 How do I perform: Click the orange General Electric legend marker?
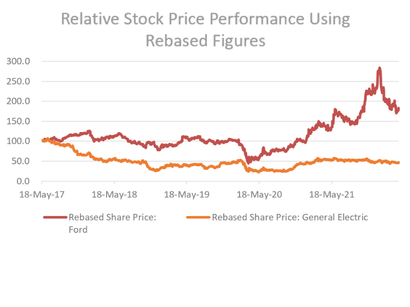[x=198, y=217]
